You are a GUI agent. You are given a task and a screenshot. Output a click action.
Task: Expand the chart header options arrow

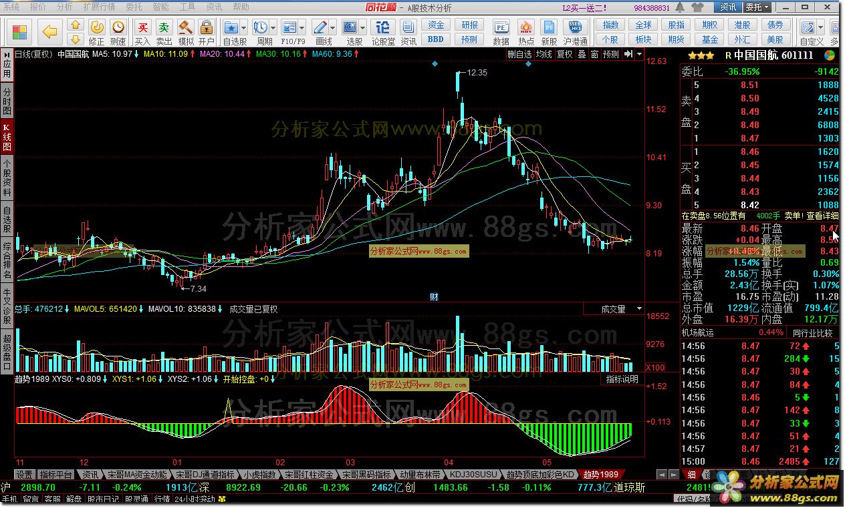639,54
